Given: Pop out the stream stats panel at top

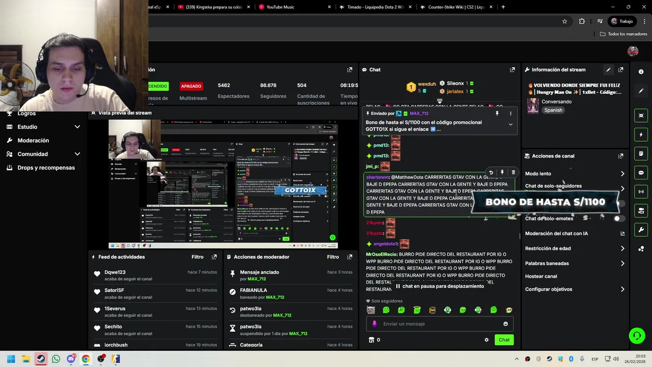Looking at the screenshot, I should (x=349, y=70).
